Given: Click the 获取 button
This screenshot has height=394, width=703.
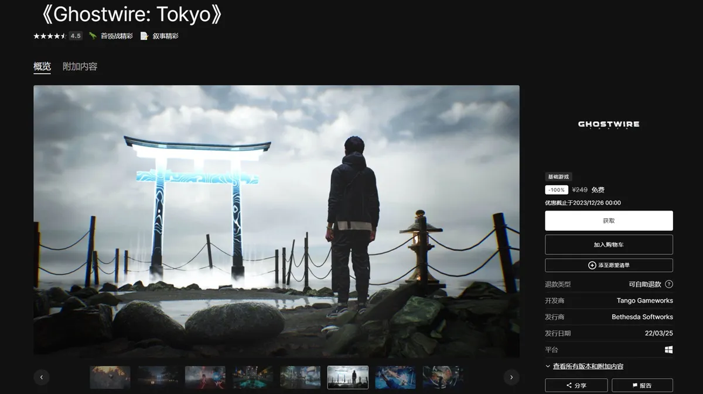Looking at the screenshot, I should [609, 221].
